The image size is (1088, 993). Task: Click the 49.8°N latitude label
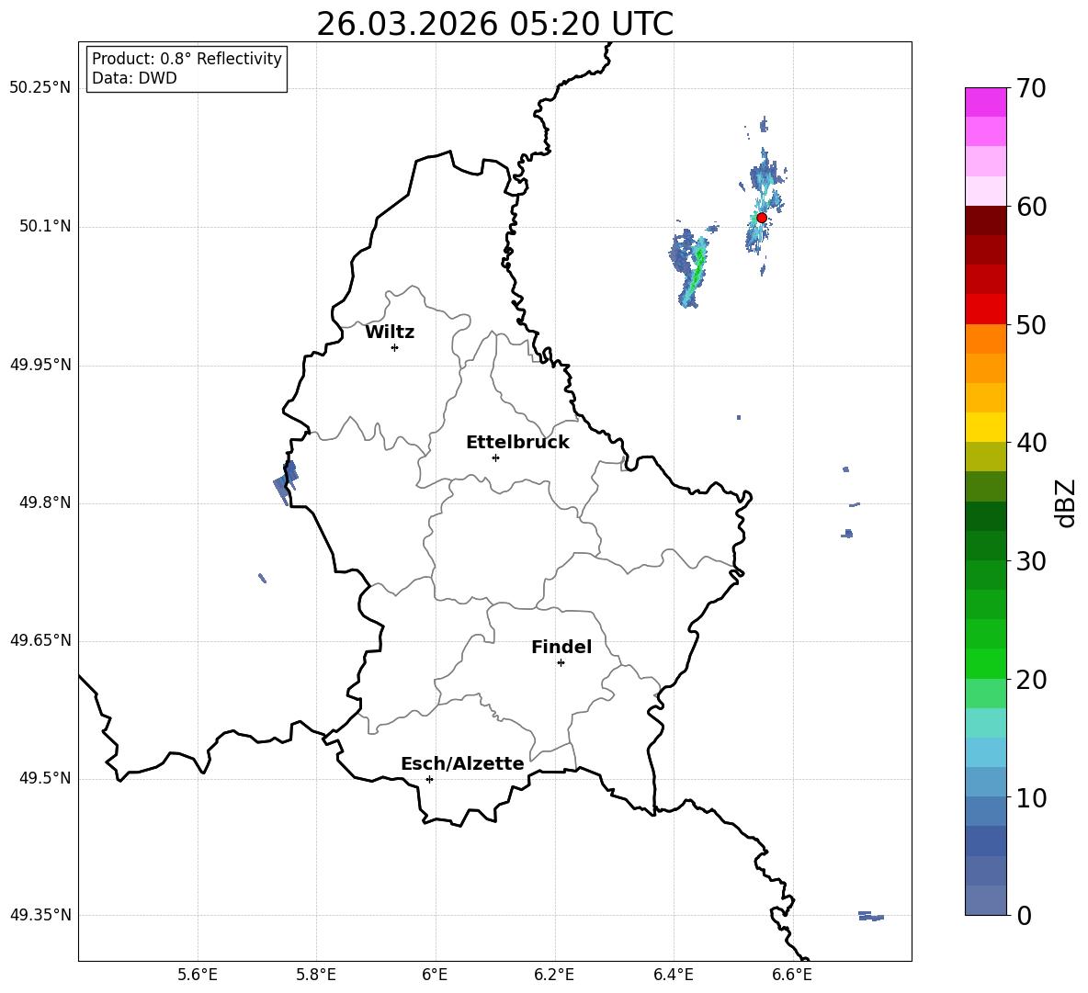click(45, 502)
